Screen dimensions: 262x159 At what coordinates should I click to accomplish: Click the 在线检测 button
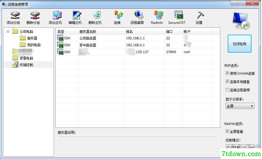tap(239, 44)
